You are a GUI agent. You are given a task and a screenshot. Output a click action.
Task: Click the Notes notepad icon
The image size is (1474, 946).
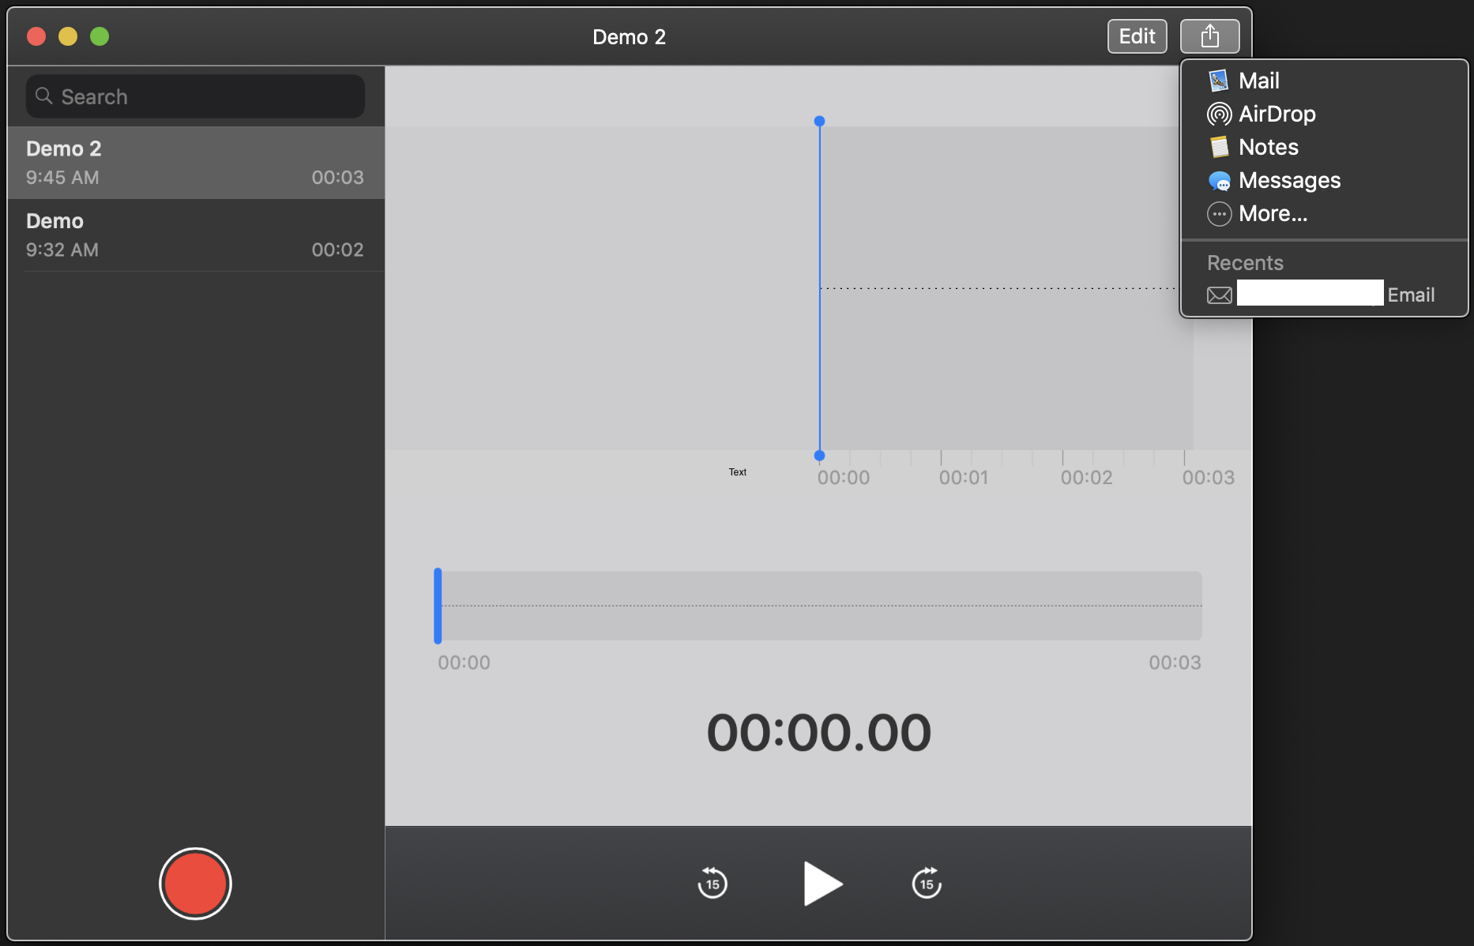(x=1219, y=147)
